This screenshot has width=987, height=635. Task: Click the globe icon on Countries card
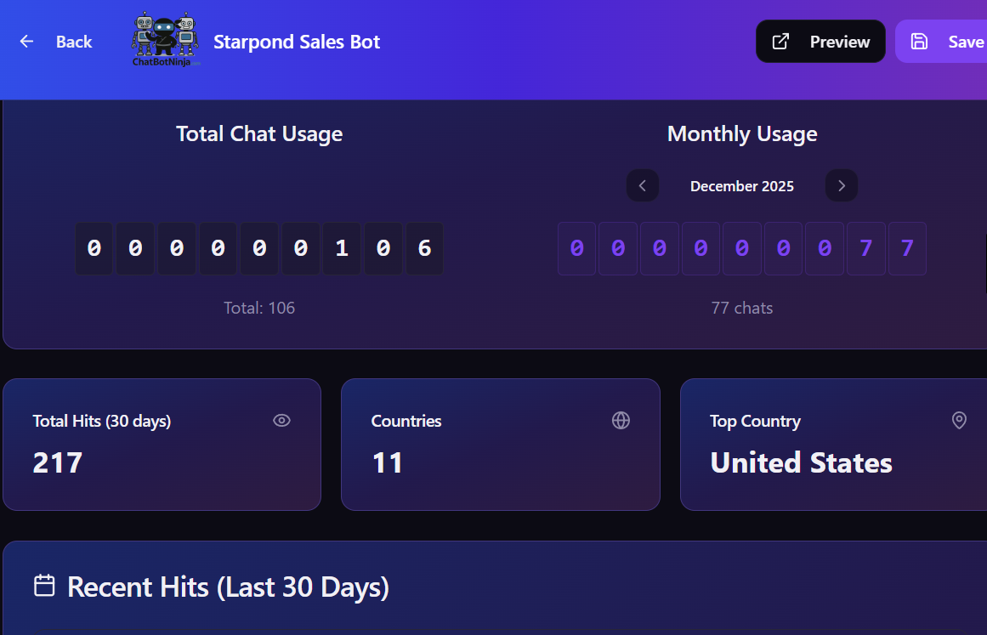pos(621,420)
